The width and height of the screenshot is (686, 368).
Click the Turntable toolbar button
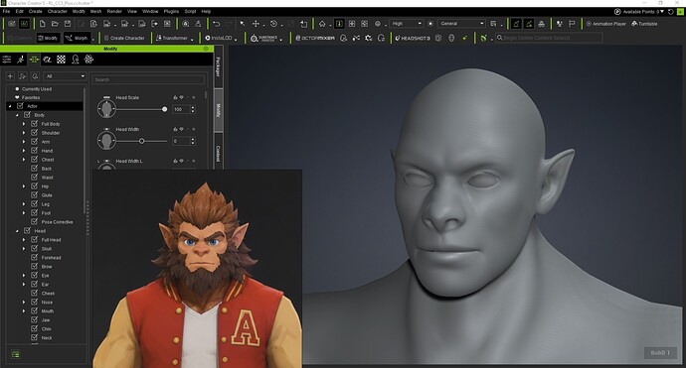(x=644, y=24)
